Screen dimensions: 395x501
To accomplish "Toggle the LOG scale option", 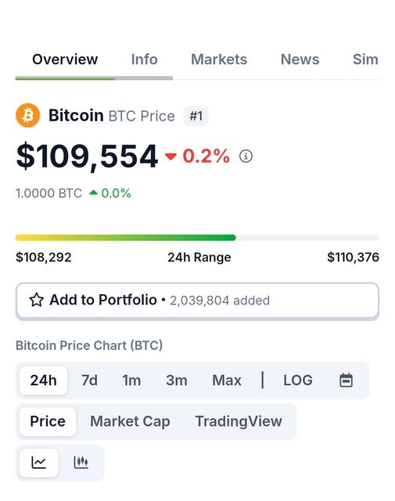I will pyautogui.click(x=298, y=380).
